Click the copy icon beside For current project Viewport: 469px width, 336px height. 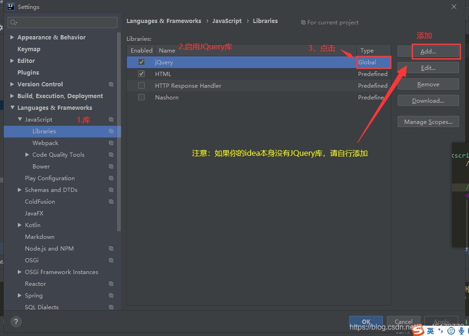coord(303,23)
